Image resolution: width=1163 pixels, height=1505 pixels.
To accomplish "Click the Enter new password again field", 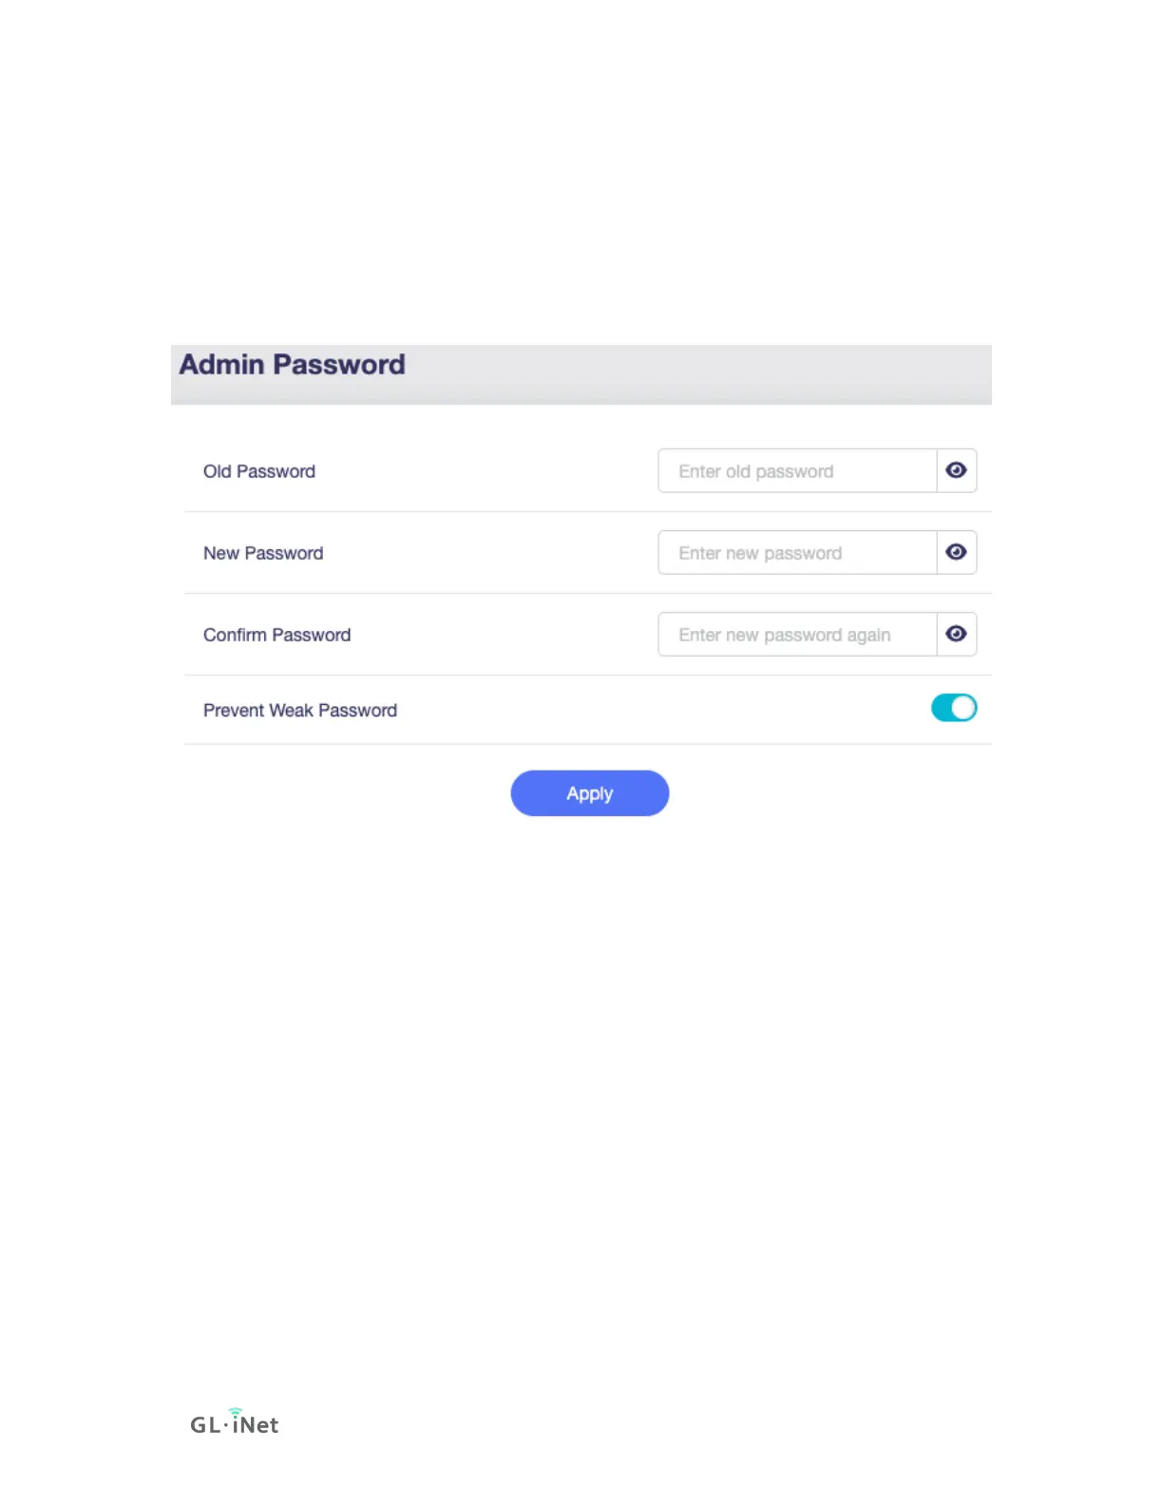I will 797,634.
